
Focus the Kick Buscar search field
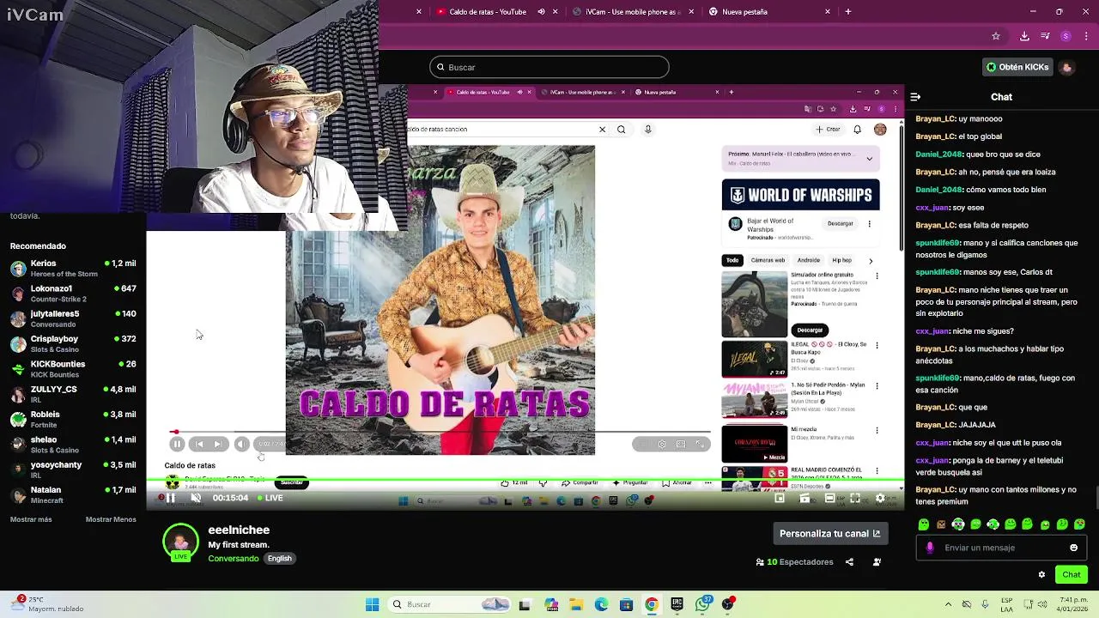[549, 67]
